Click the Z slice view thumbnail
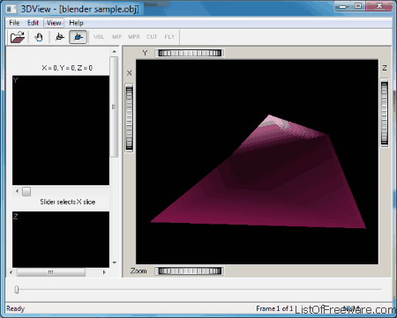Image resolution: width=397 pixels, height=318 pixels. coord(61,240)
